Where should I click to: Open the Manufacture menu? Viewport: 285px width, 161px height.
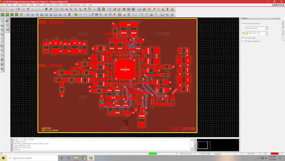75,5
